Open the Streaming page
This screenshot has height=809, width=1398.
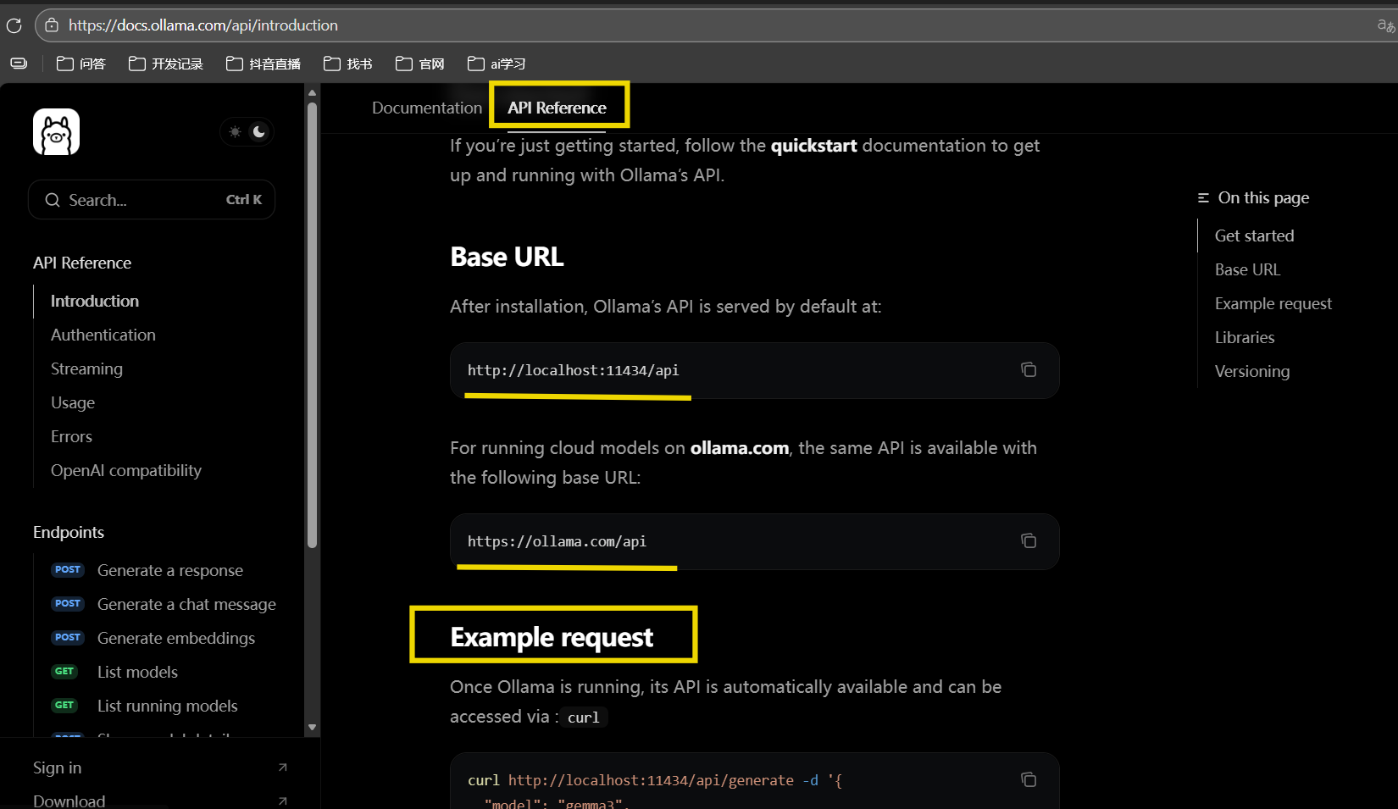coord(86,368)
